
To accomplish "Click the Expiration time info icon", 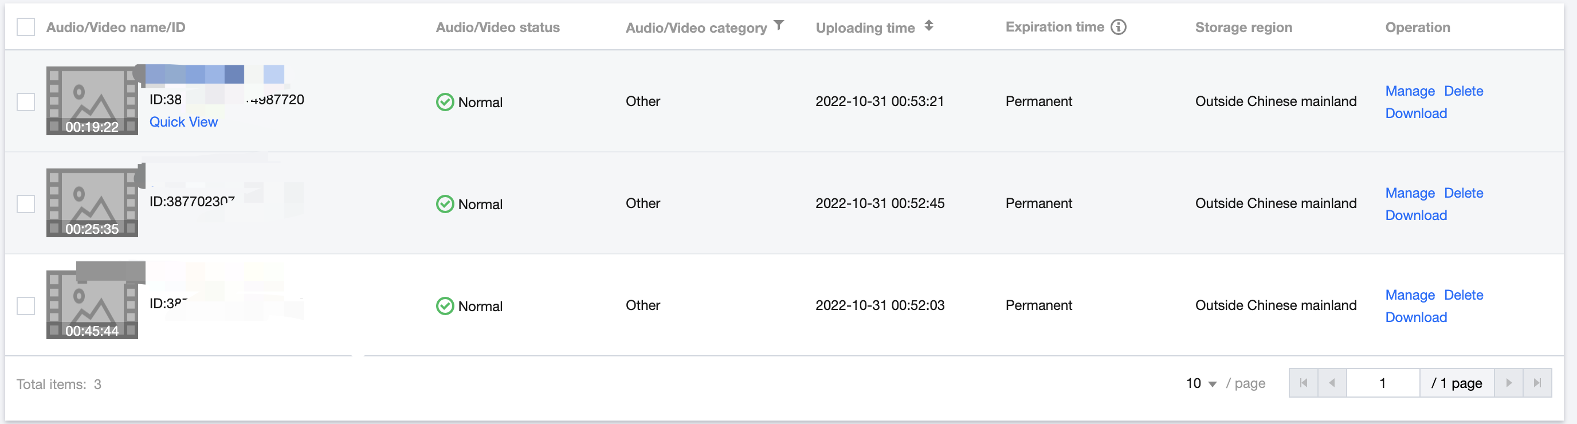I will click(x=1119, y=27).
